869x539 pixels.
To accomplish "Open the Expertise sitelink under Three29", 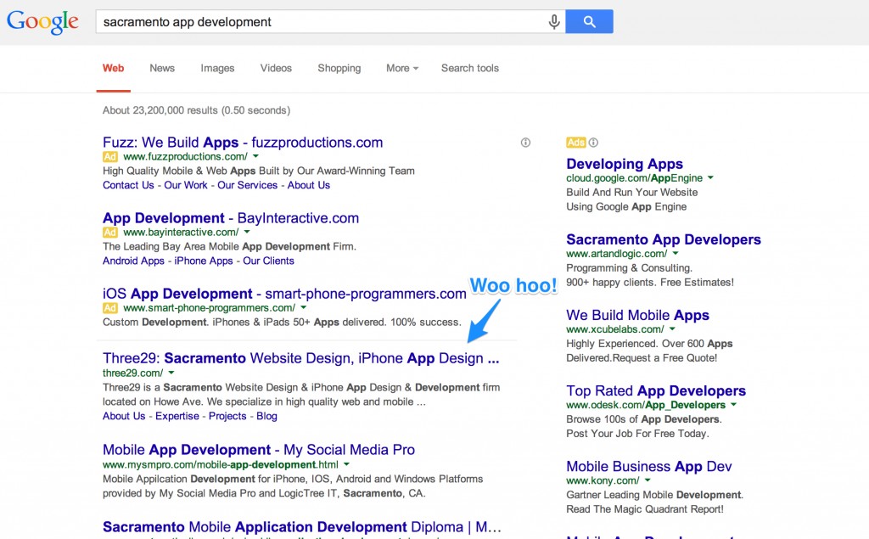I will [177, 416].
